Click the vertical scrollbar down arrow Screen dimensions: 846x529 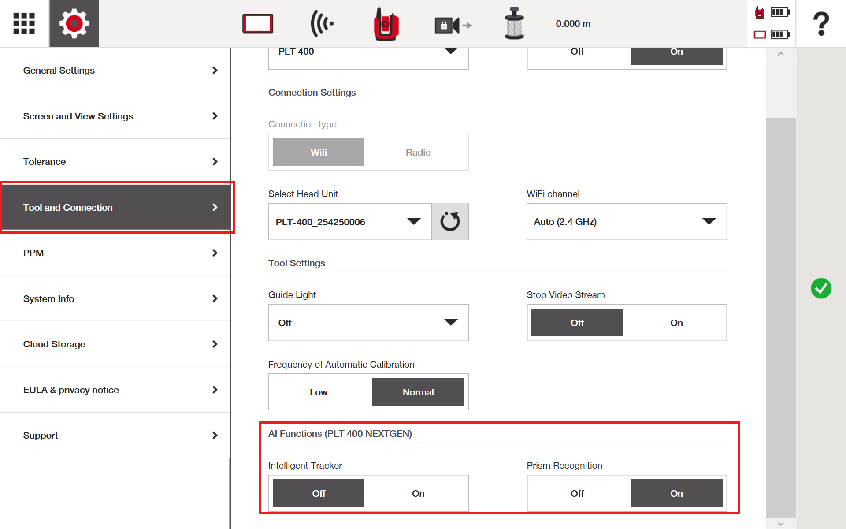coord(781,523)
